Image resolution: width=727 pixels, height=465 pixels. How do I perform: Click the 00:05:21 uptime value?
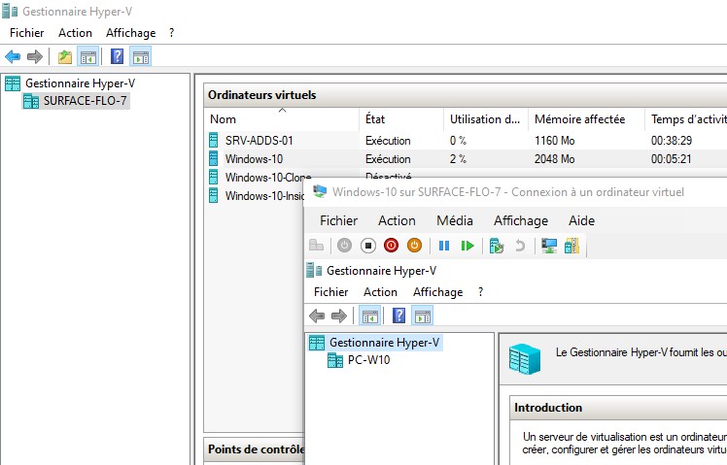[671, 159]
